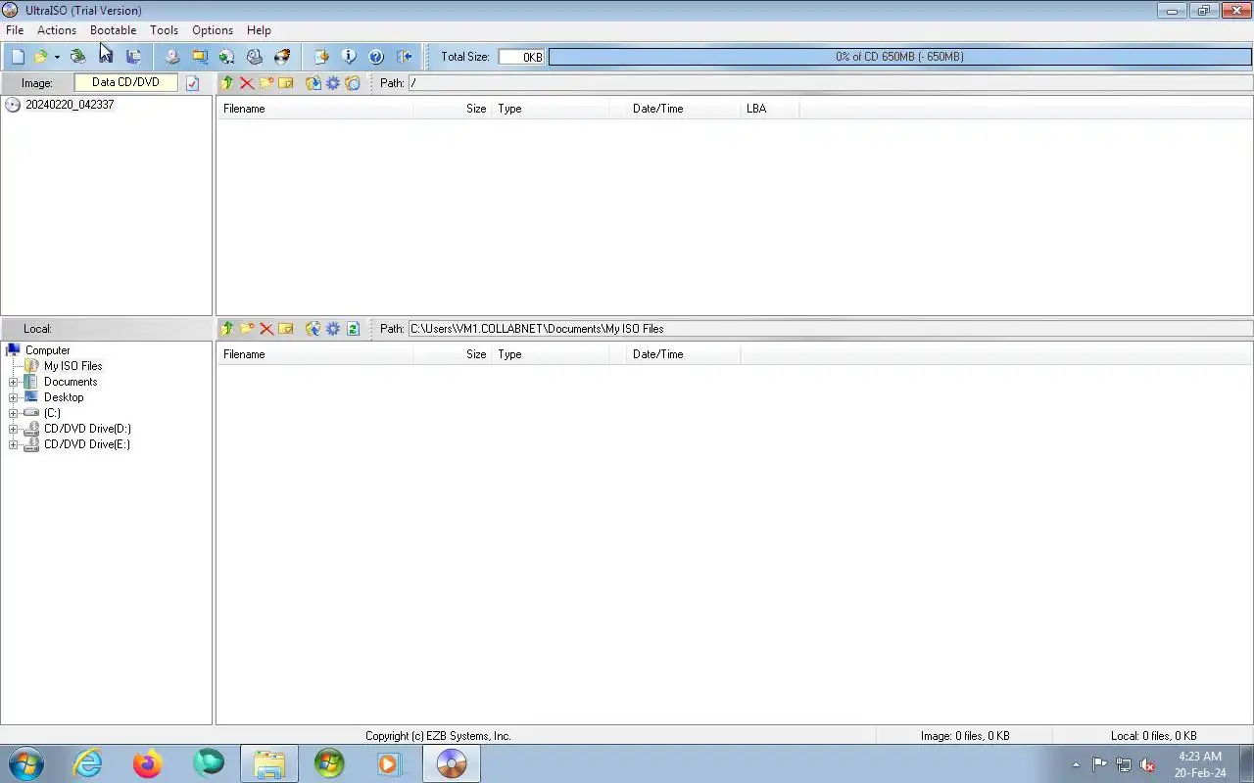Click the Convert image toolbar icon

pos(227,57)
